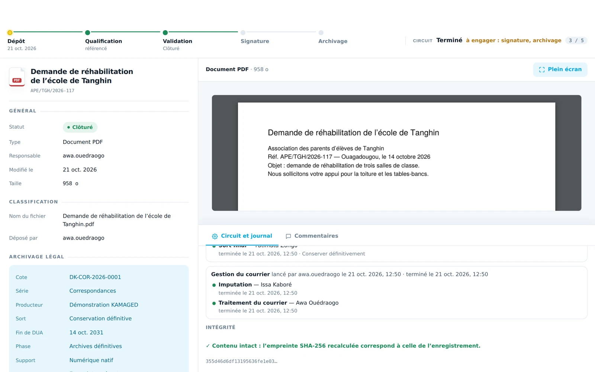The width and height of the screenshot is (595, 372).
Task: Click the file name ending Tanghin.pdf
Action: [117, 220]
